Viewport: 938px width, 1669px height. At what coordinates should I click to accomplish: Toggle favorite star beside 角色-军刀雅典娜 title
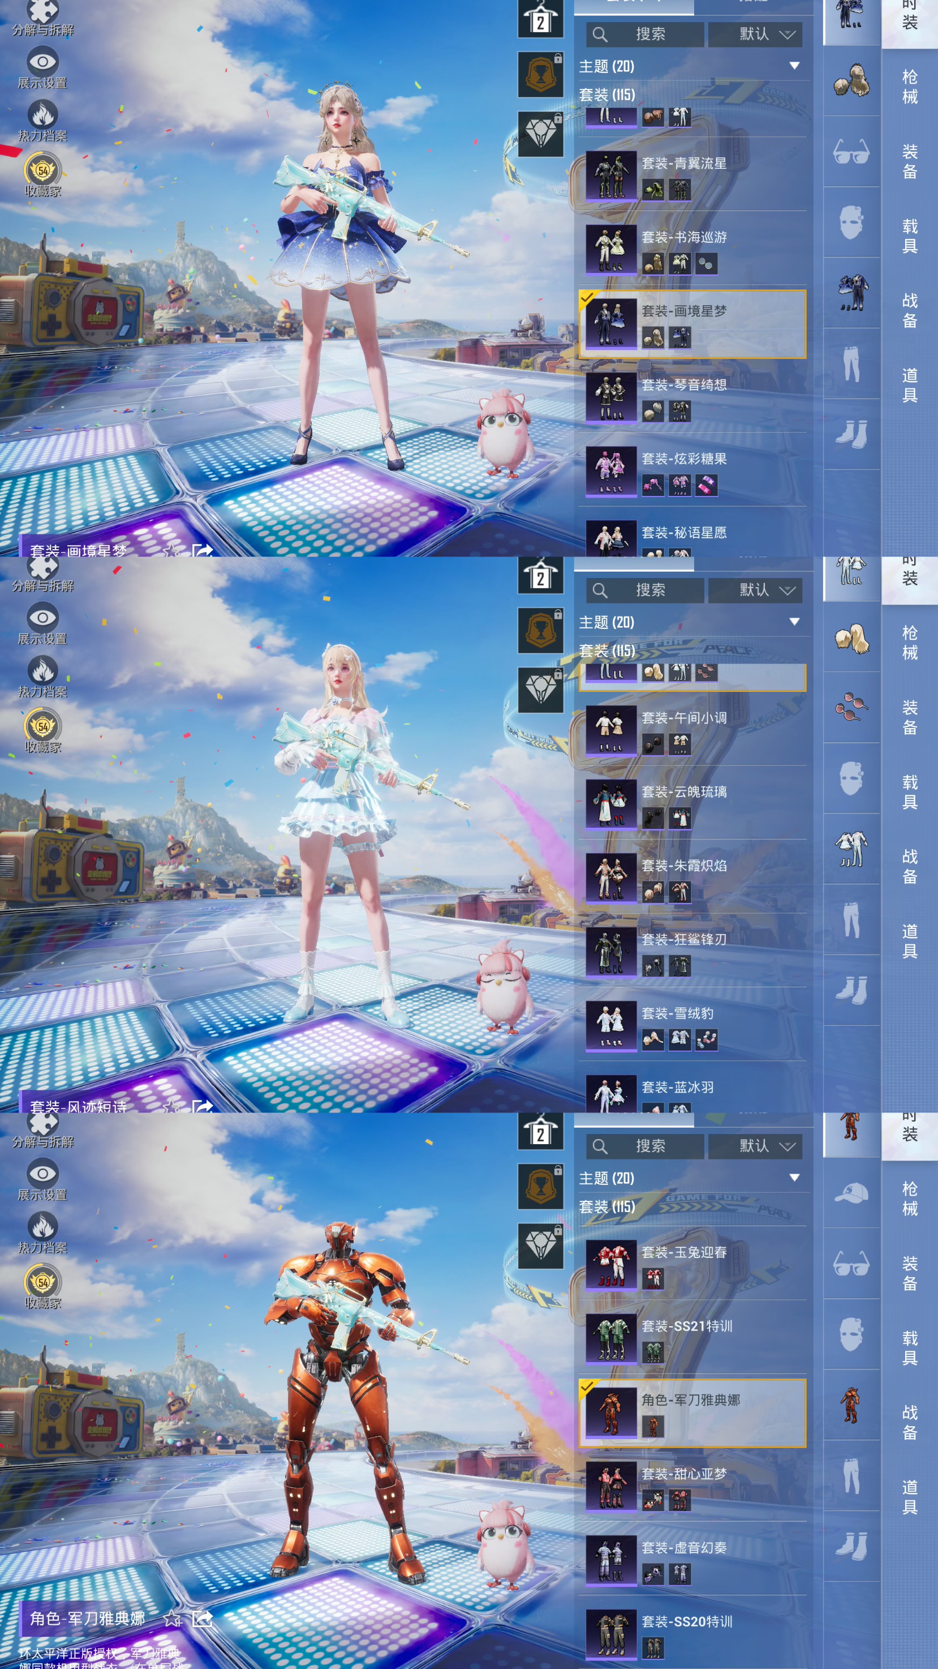[172, 1619]
